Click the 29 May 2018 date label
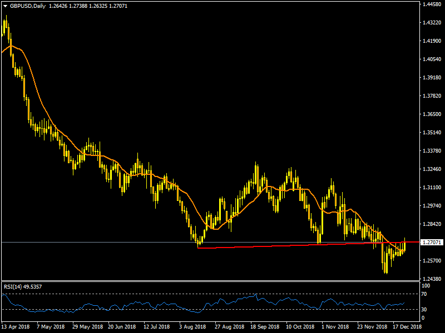The image size is (445, 333). tap(87, 327)
